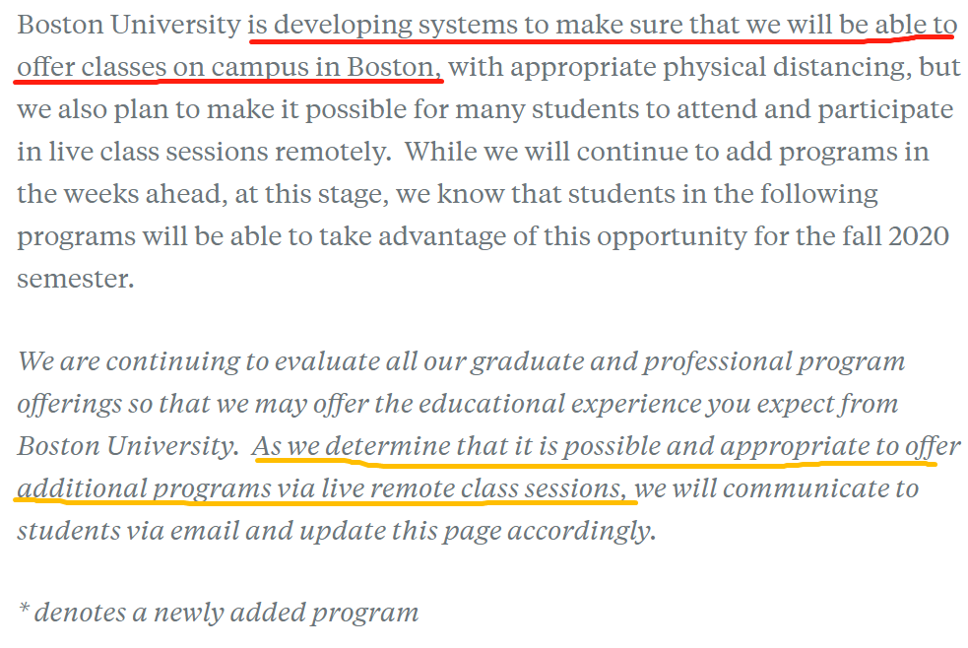968x648 pixels.
Task: Click italic phrase 'update this page accordingly'
Action: pos(478,532)
